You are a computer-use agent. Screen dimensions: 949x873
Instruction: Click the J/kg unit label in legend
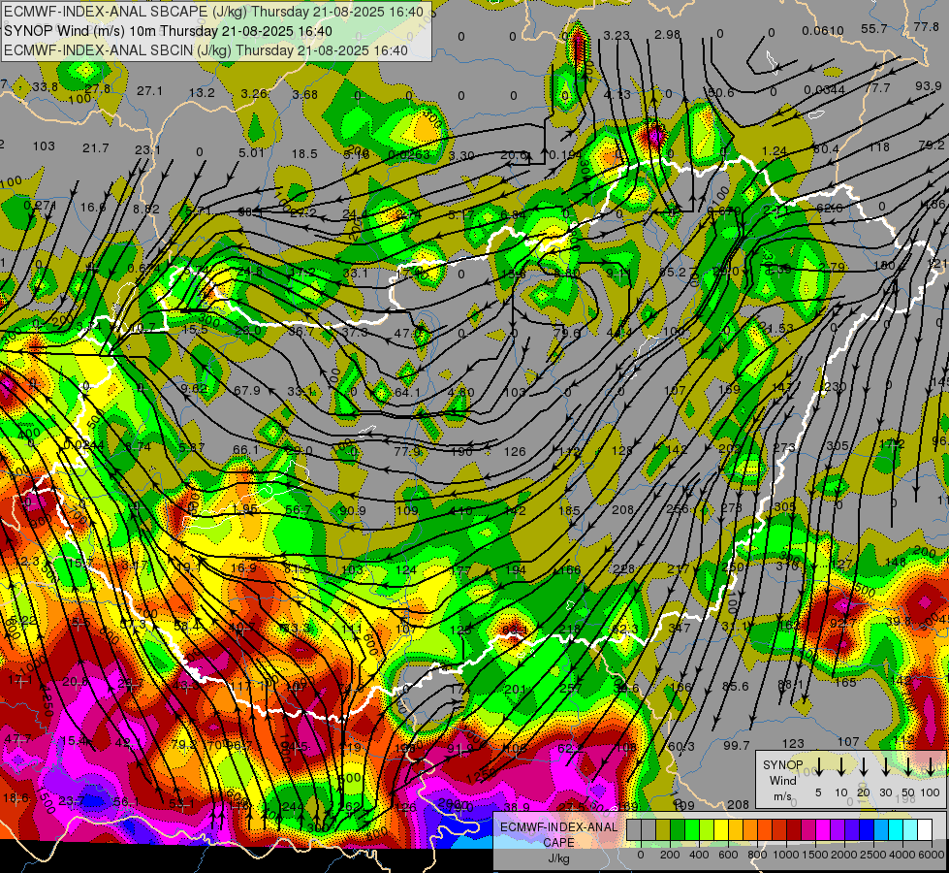(x=558, y=858)
